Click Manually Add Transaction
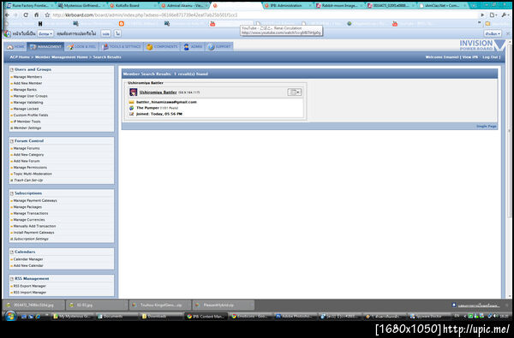Image resolution: width=514 pixels, height=338 pixels. 34,226
